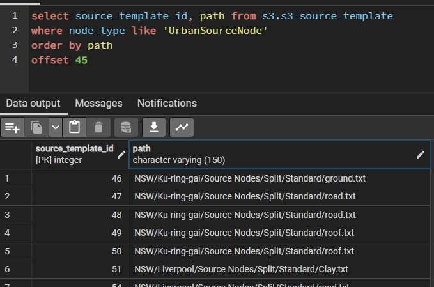The height and width of the screenshot is (287, 434).
Task: Open the Notifications tab
Action: click(167, 103)
